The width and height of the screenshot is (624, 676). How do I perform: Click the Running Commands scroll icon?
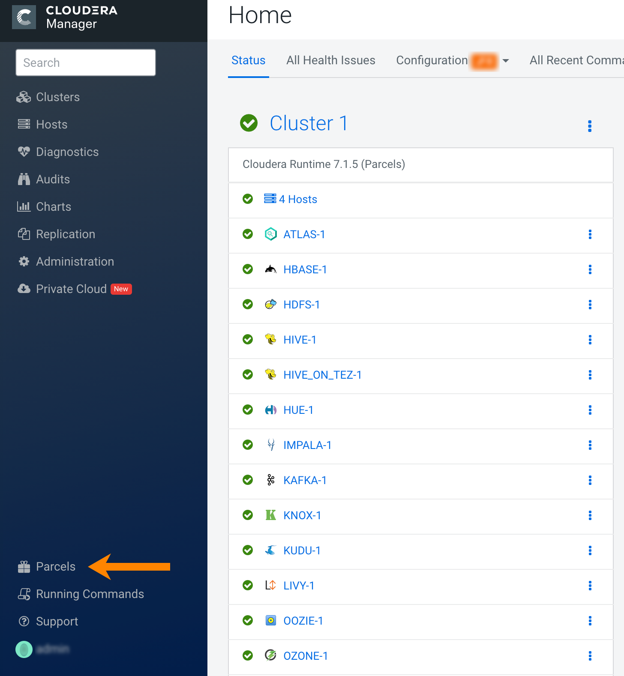[24, 594]
